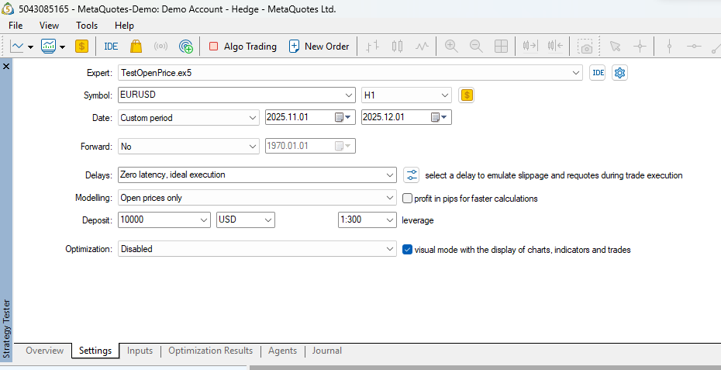Open the Expert dropdown TestOpenPrice.ex5

tap(350, 73)
